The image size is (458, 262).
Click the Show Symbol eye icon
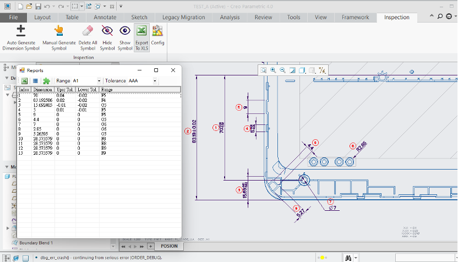tap(125, 31)
